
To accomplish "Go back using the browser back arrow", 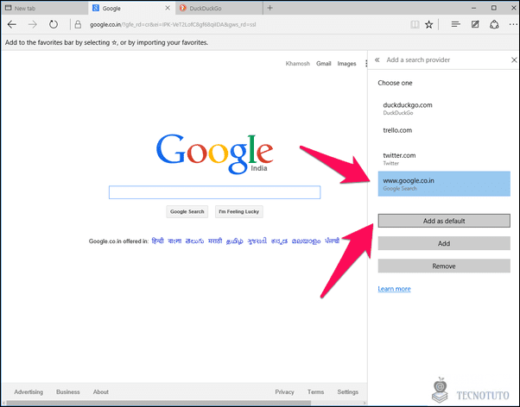I will coord(12,24).
